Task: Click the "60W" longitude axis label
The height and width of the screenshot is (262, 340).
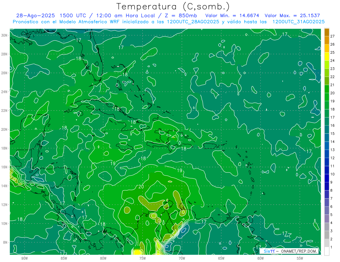Action: [x=261, y=258]
